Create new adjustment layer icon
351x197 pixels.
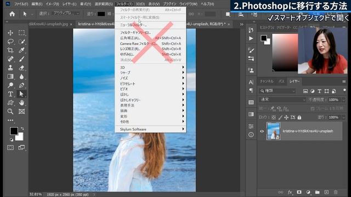pyautogui.click(x=308, y=192)
